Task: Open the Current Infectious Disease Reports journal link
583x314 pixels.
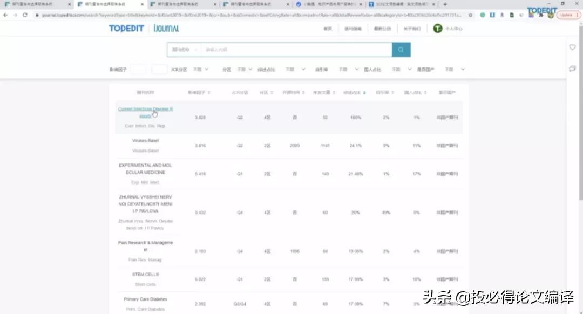Action: (x=145, y=112)
